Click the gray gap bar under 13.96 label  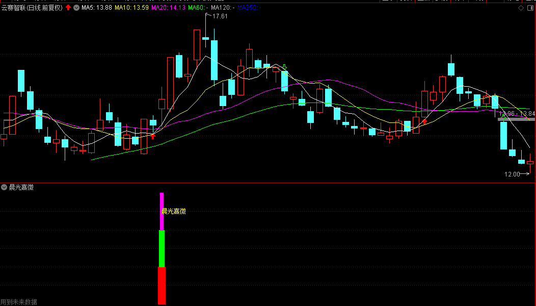click(x=516, y=119)
